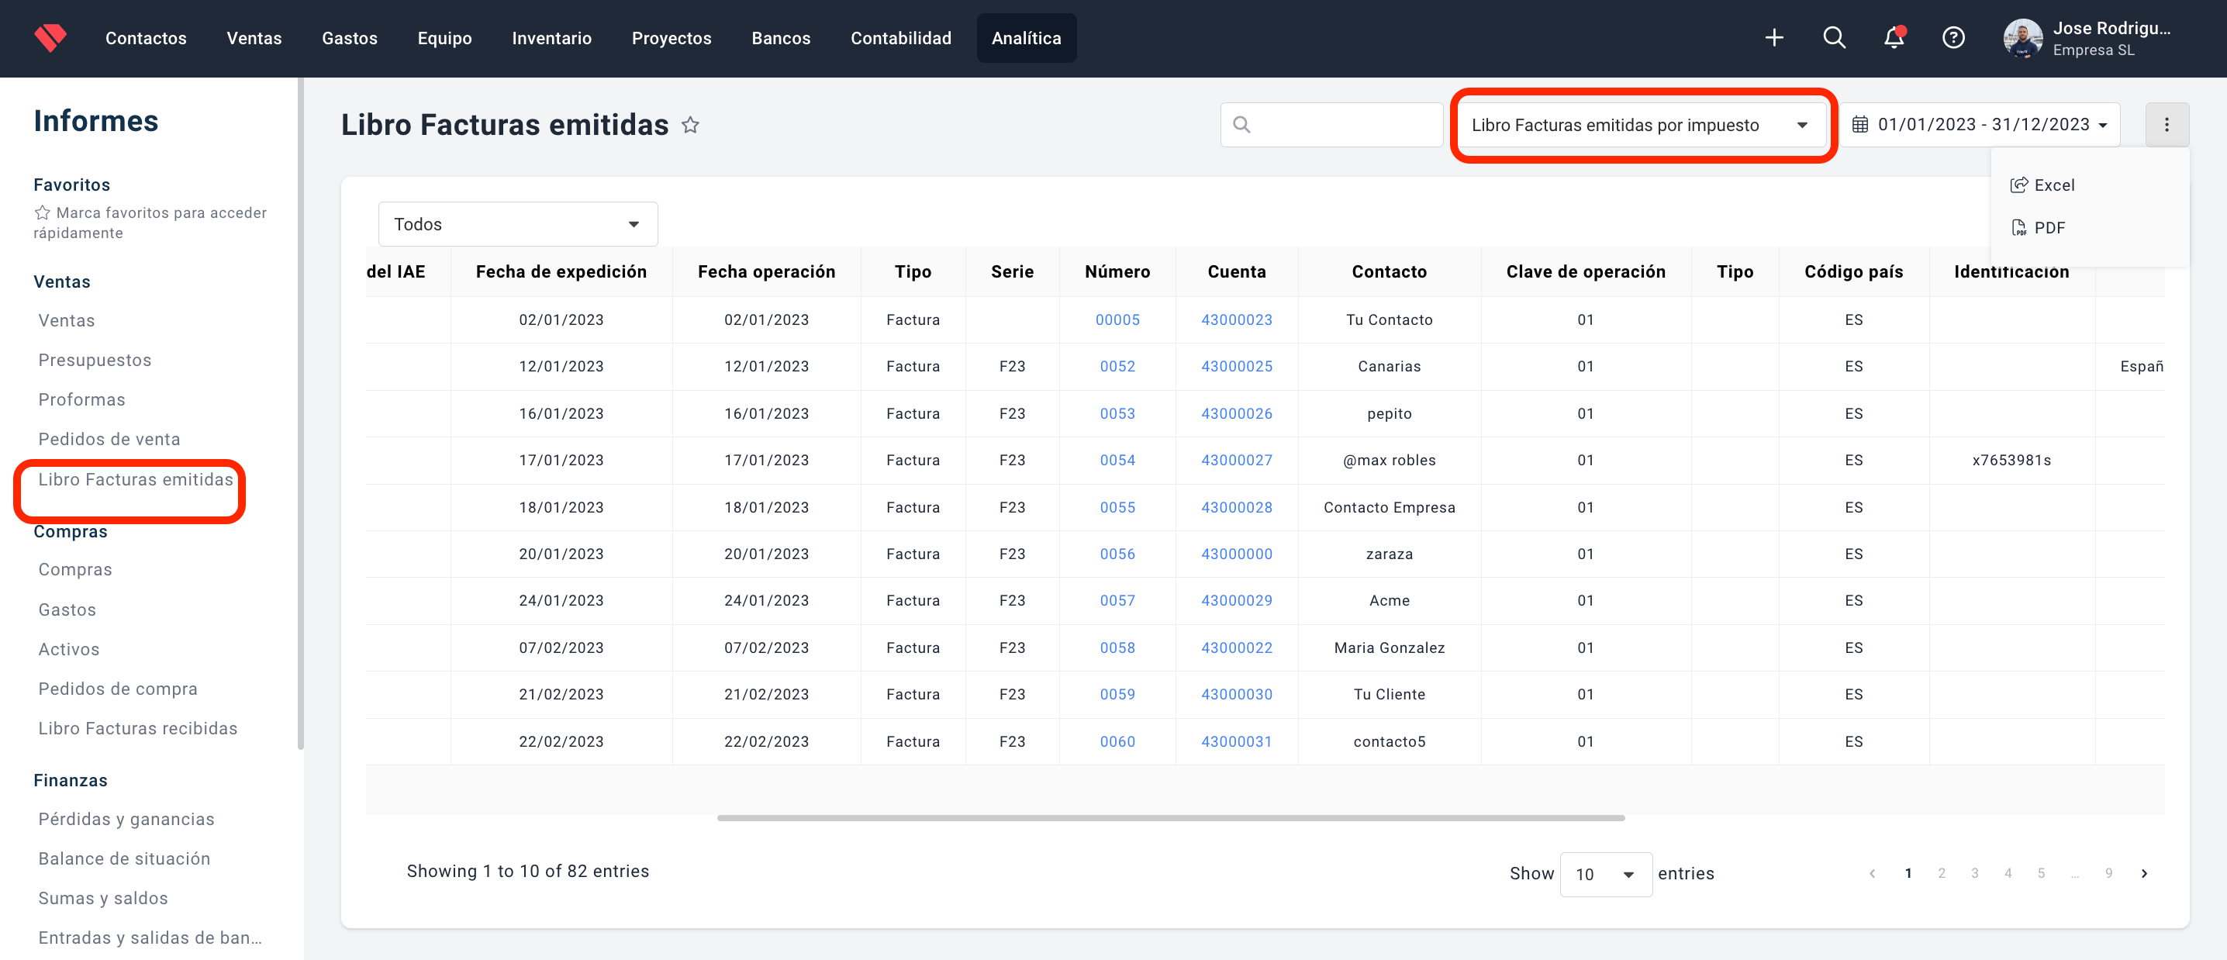The height and width of the screenshot is (960, 2227).
Task: Open Sumas y saldos report
Action: (x=103, y=898)
